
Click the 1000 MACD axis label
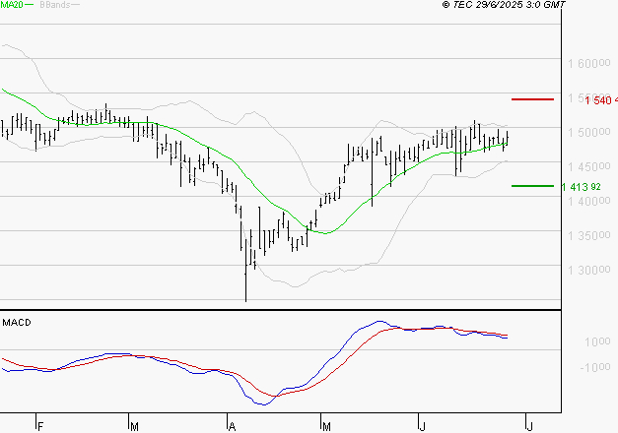click(x=597, y=341)
